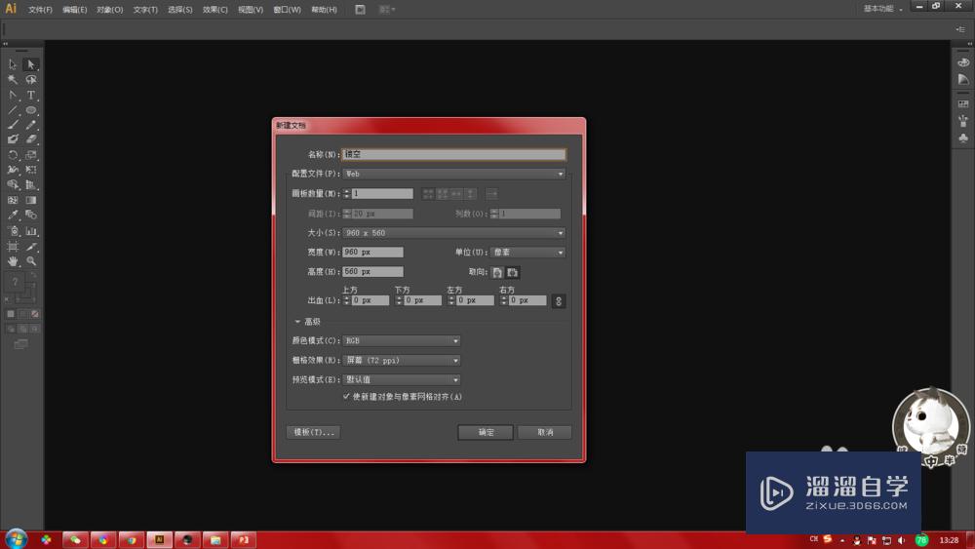Open the color mode dropdown showing RGB
975x549 pixels.
pyautogui.click(x=401, y=340)
